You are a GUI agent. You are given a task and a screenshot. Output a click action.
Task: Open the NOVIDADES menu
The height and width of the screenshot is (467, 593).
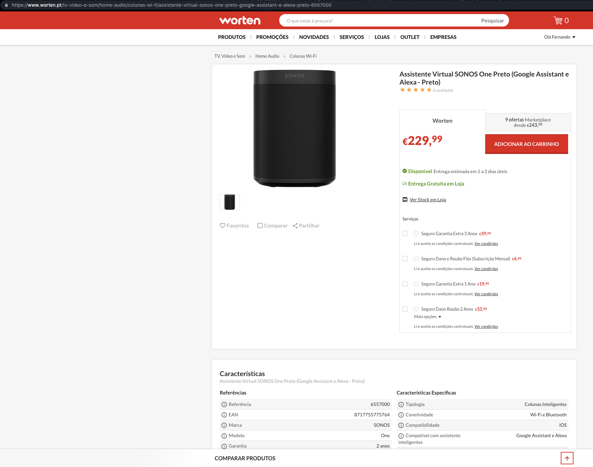click(314, 37)
